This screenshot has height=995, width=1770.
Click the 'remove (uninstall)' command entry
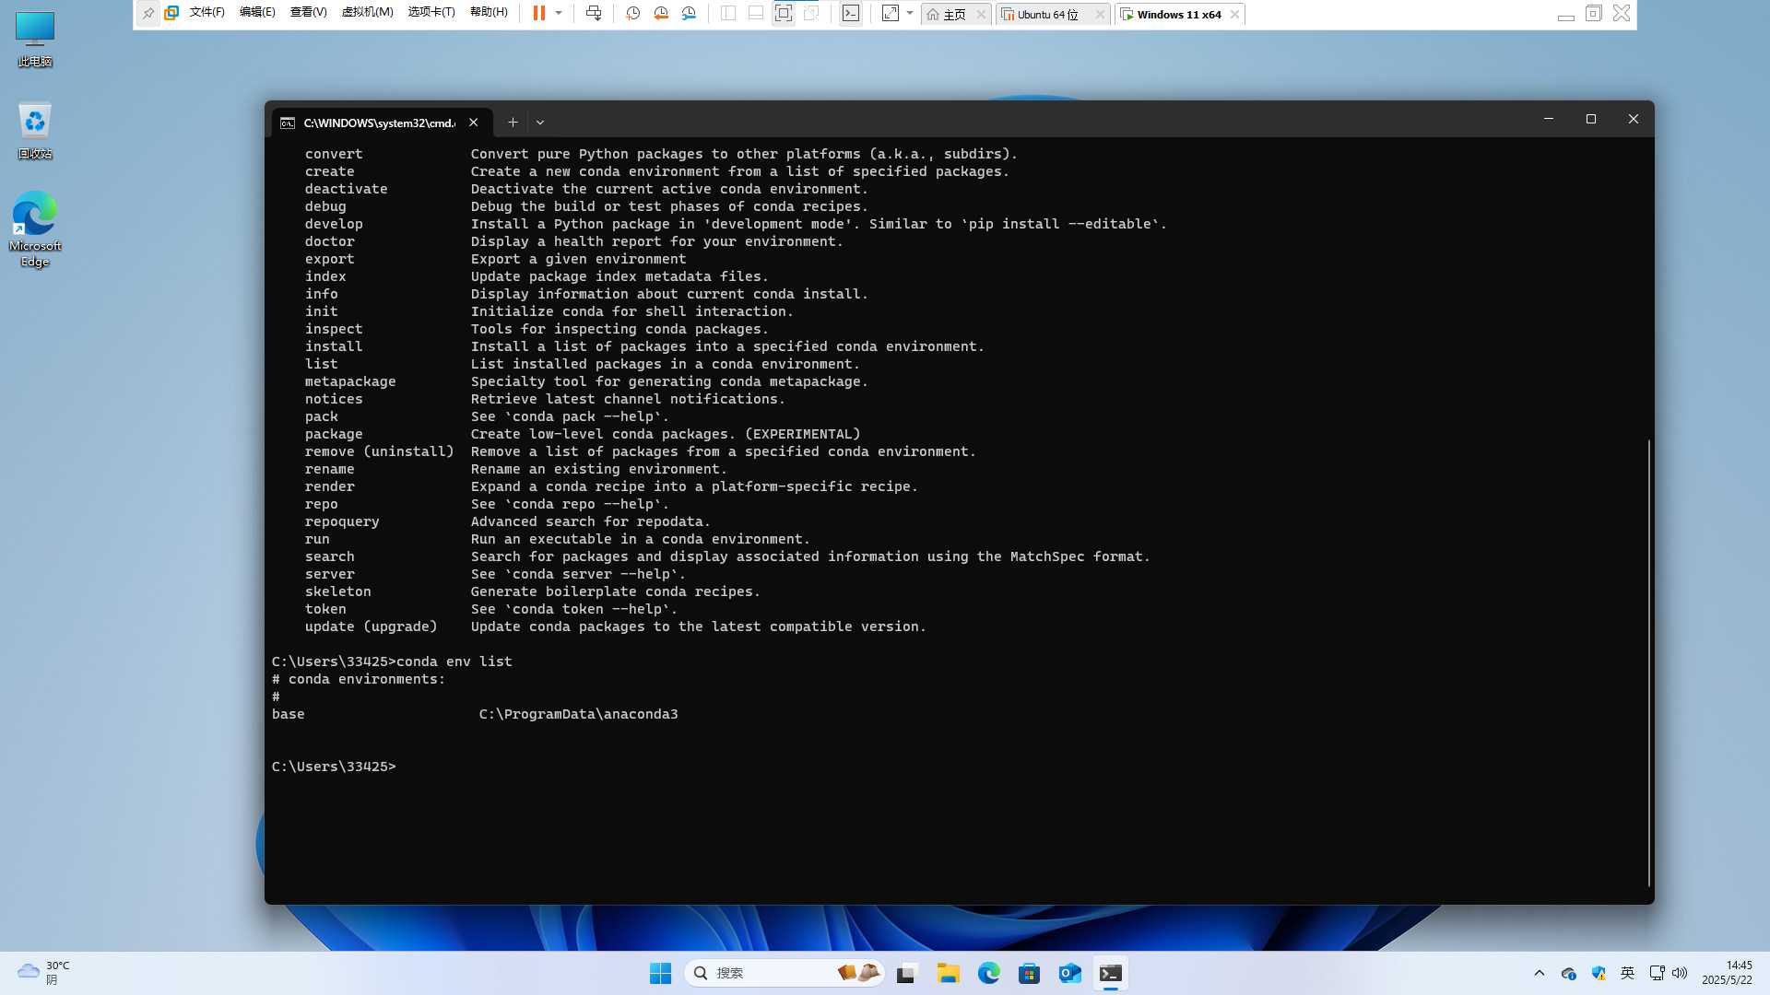click(x=379, y=451)
